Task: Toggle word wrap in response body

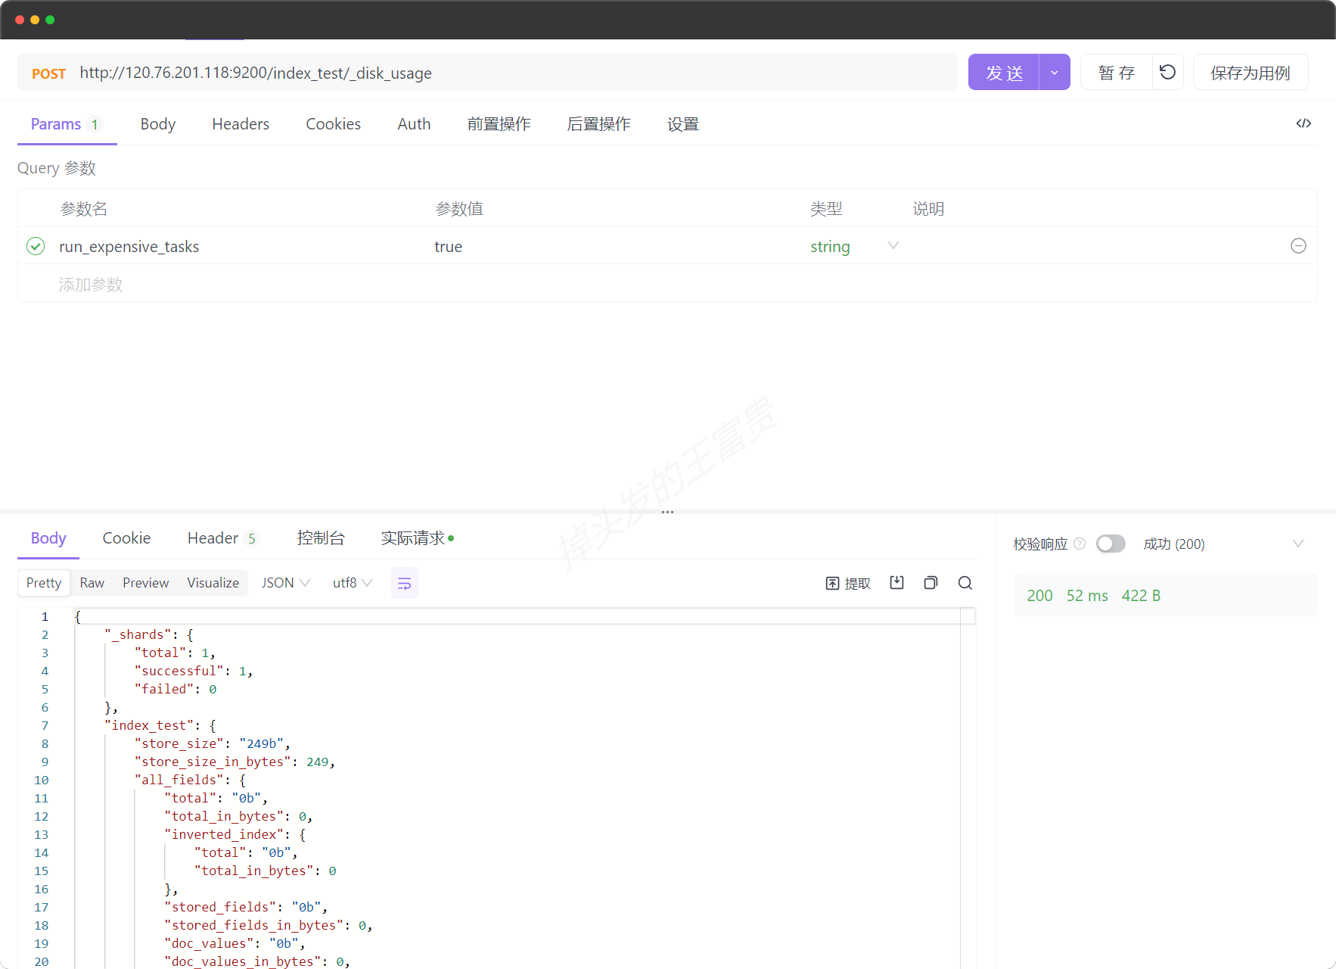Action: [405, 583]
